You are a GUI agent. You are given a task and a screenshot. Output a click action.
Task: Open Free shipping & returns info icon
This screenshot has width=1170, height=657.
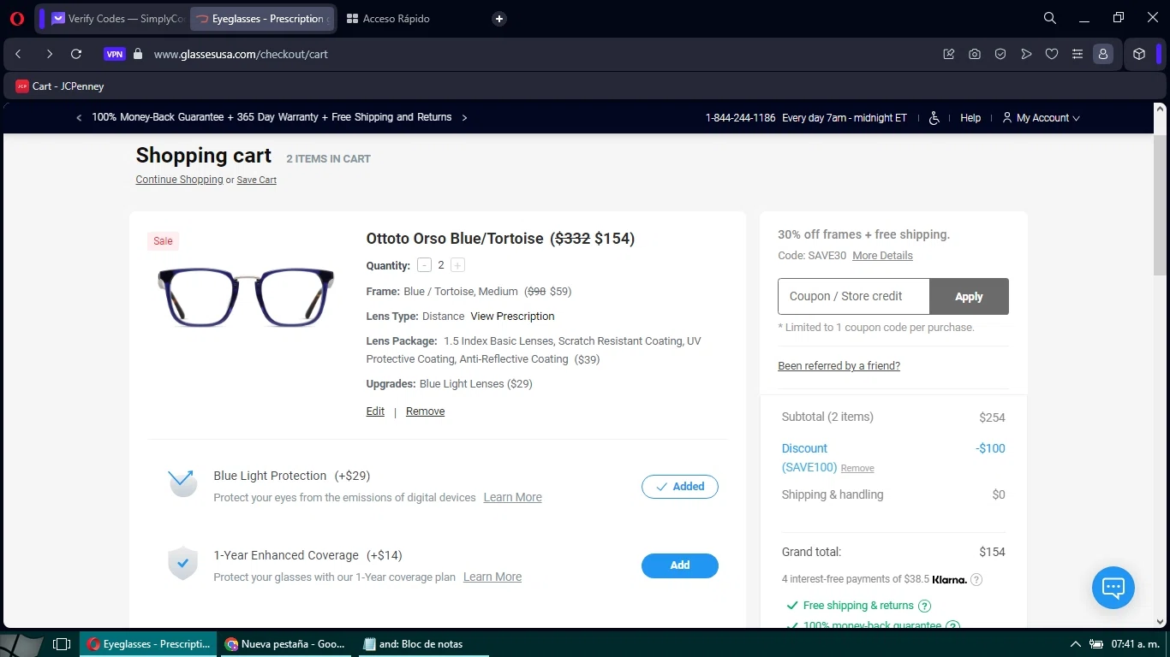[925, 606]
